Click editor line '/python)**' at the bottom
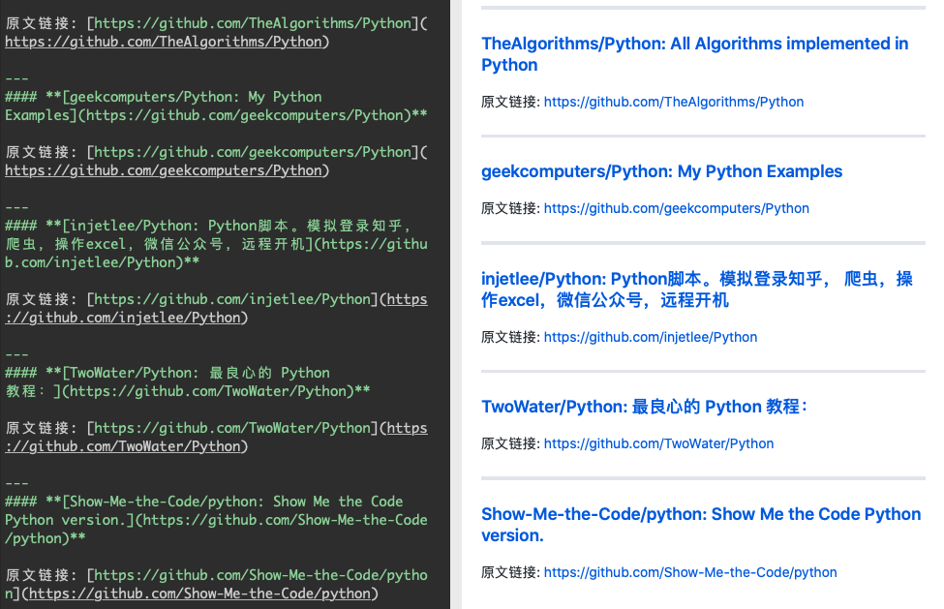This screenshot has height=609, width=944. point(46,538)
